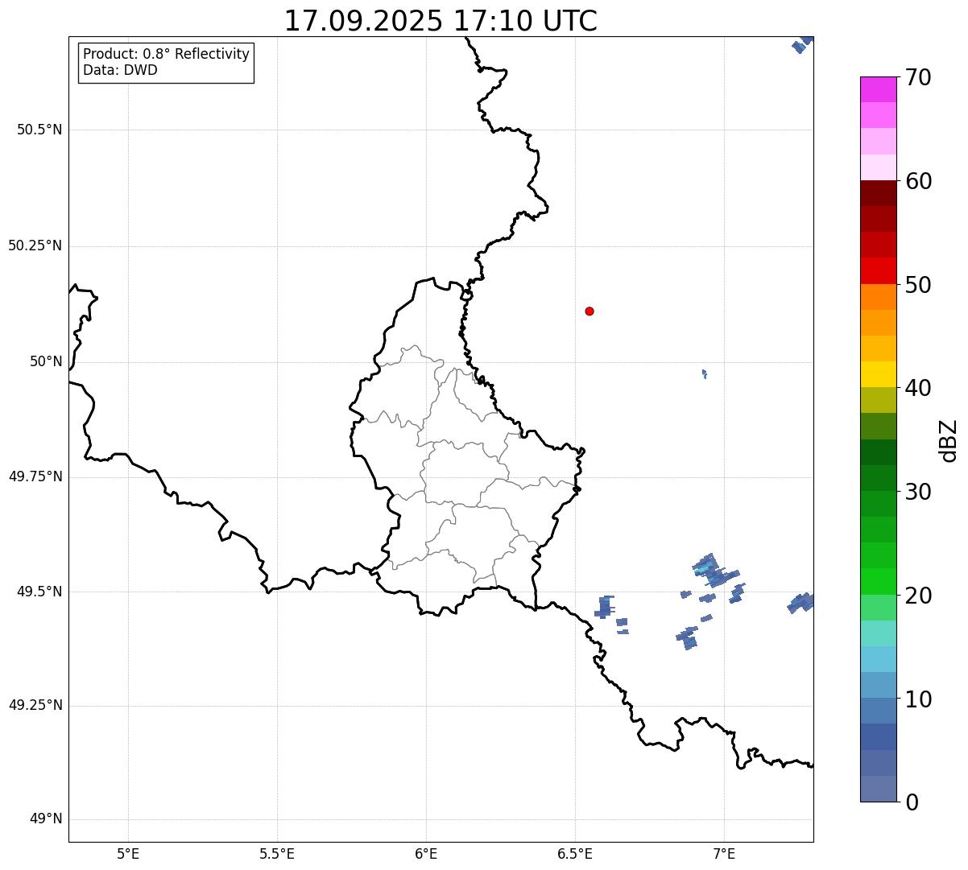968x870 pixels.
Task: Click the 6.5°E longitude label
Action: click(575, 854)
